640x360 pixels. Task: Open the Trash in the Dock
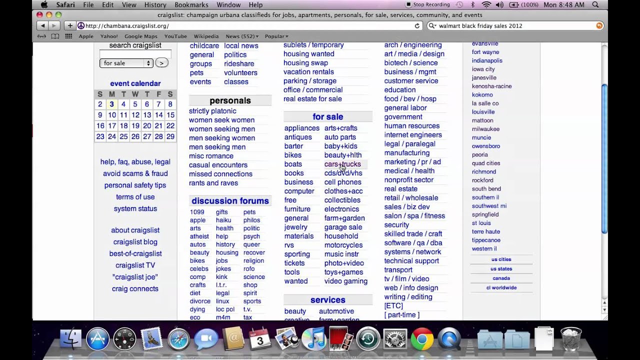pos(570,338)
